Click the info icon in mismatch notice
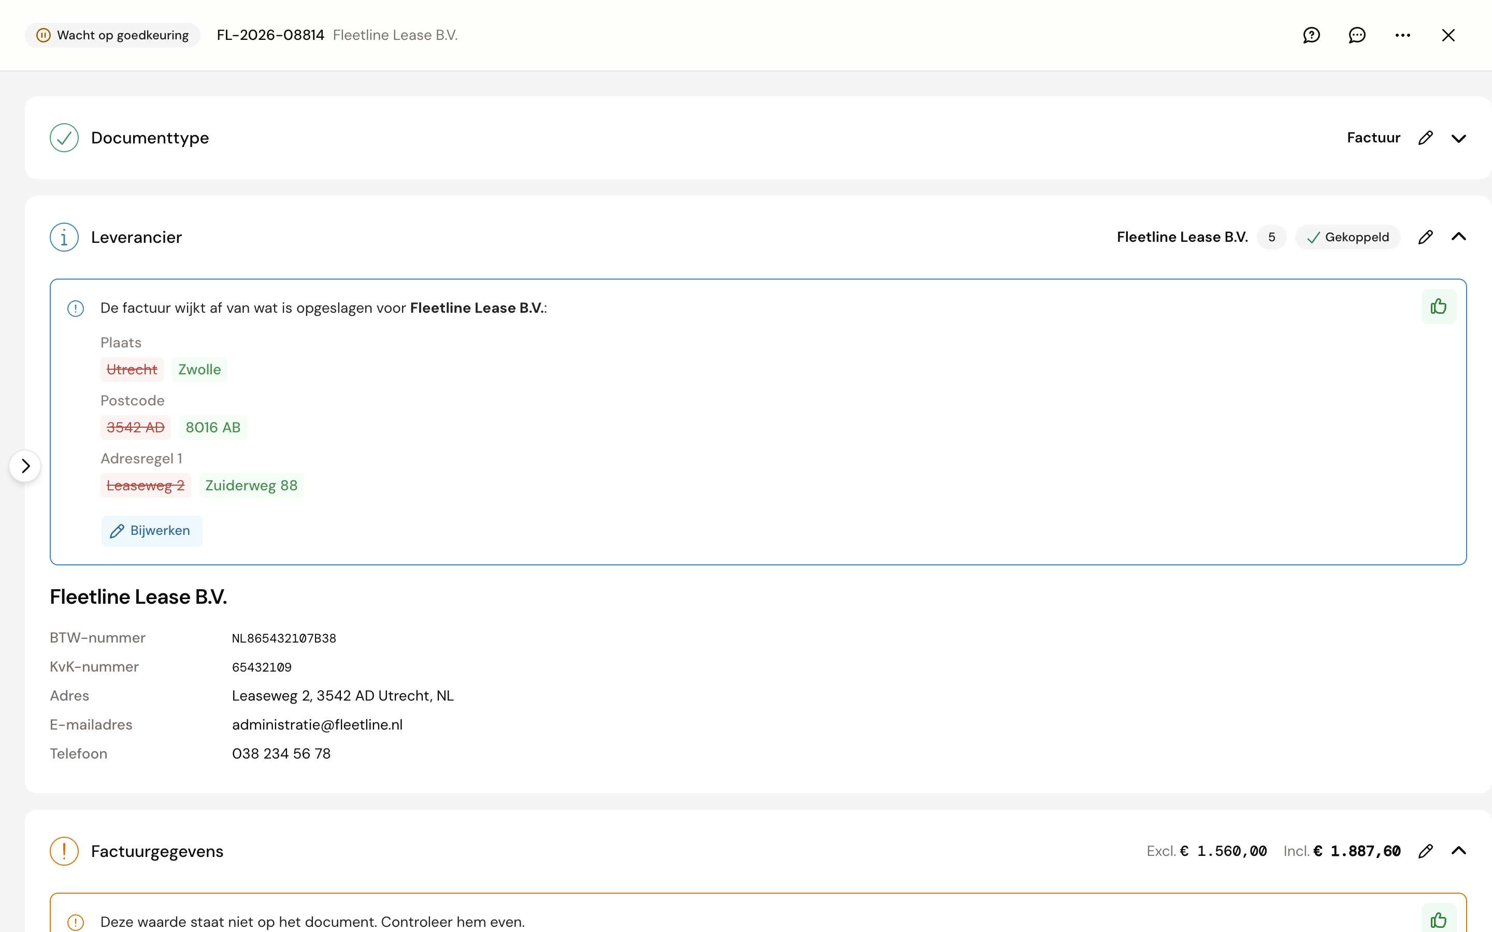Screen dimensions: 1492x932 [75, 308]
